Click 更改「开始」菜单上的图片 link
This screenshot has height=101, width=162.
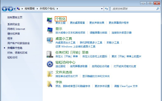[x=126, y=56]
